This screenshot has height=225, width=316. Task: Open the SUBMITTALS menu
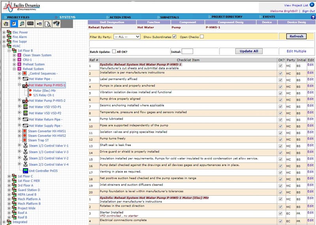coord(169,17)
